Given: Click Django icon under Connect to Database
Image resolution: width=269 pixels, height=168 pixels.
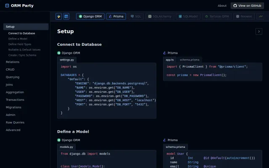Looking at the screenshot, I should (59, 53).
